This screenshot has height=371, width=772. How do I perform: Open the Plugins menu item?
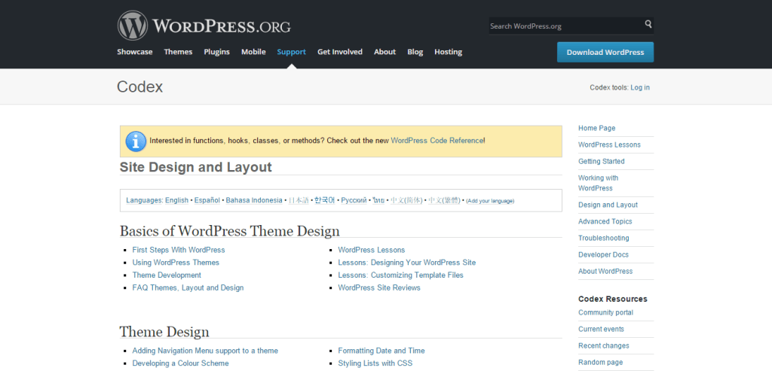(x=216, y=52)
